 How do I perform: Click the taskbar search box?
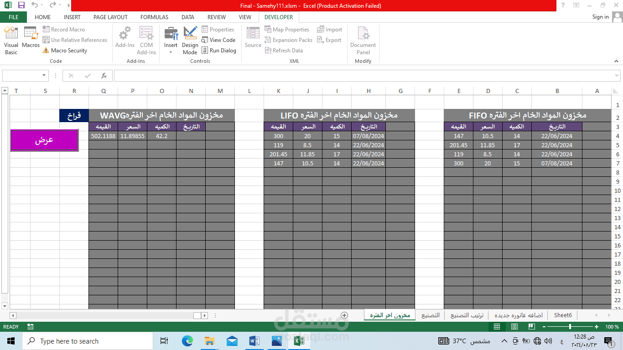pyautogui.click(x=88, y=341)
